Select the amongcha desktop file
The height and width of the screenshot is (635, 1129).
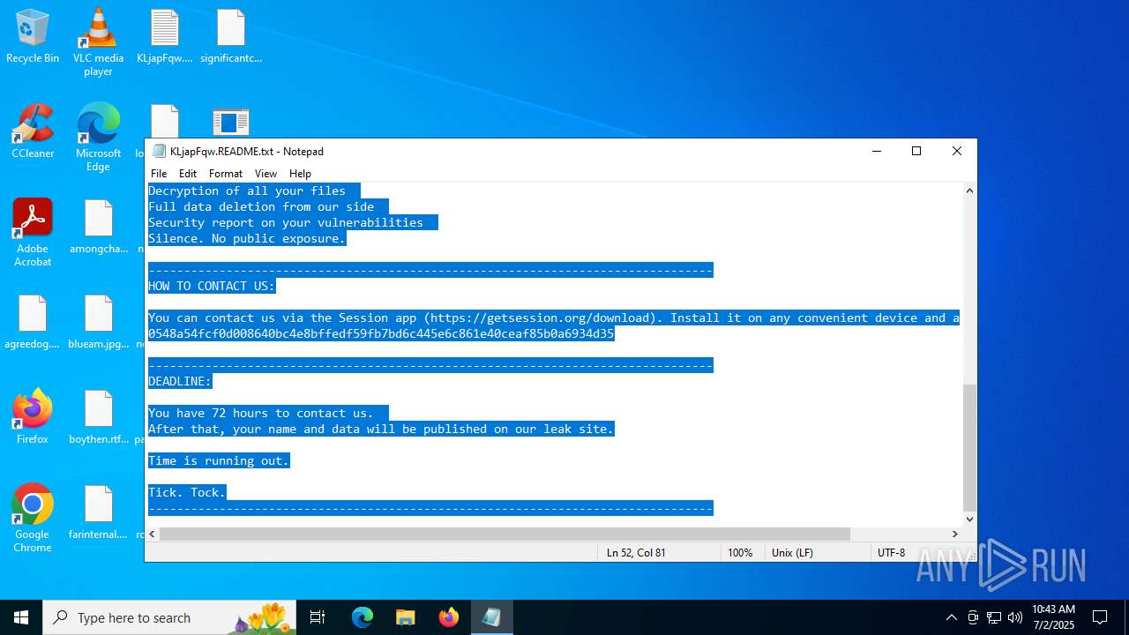pos(98,228)
